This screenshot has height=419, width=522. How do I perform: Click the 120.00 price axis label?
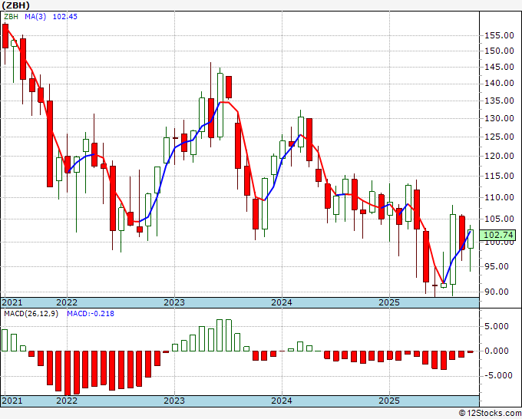tap(499, 156)
